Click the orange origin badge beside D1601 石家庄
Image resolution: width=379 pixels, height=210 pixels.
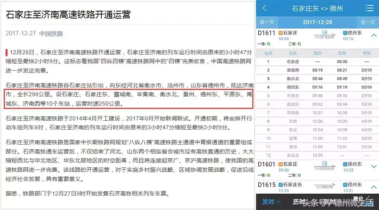(281, 164)
